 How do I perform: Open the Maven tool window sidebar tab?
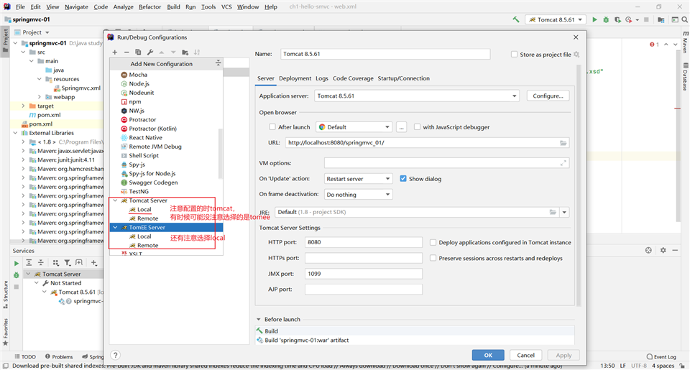coord(685,42)
